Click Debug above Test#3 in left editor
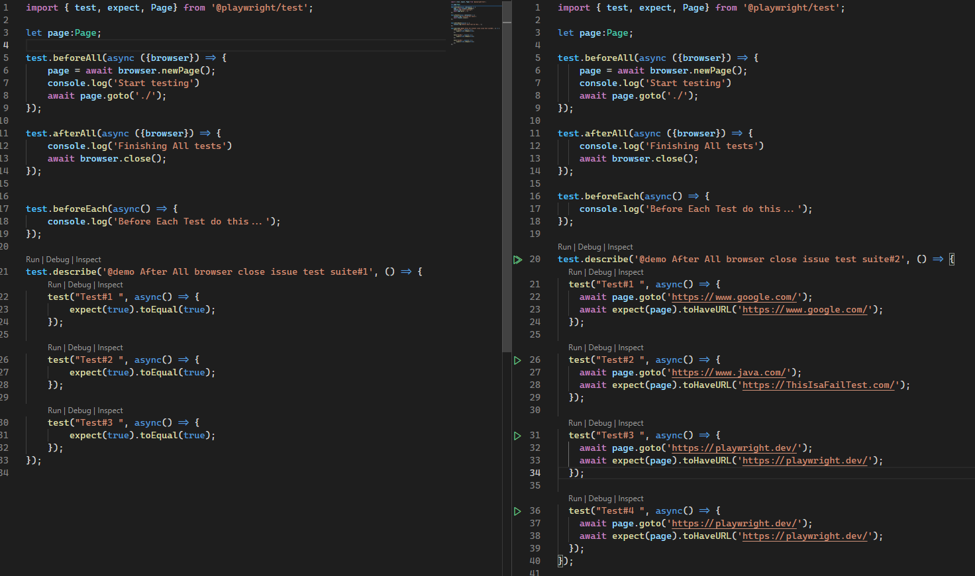The width and height of the screenshot is (975, 576). (x=79, y=410)
